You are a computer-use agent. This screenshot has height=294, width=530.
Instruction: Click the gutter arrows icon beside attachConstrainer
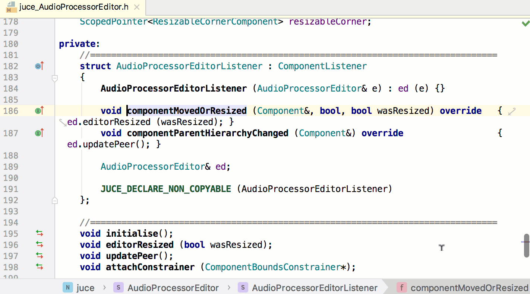click(x=40, y=267)
